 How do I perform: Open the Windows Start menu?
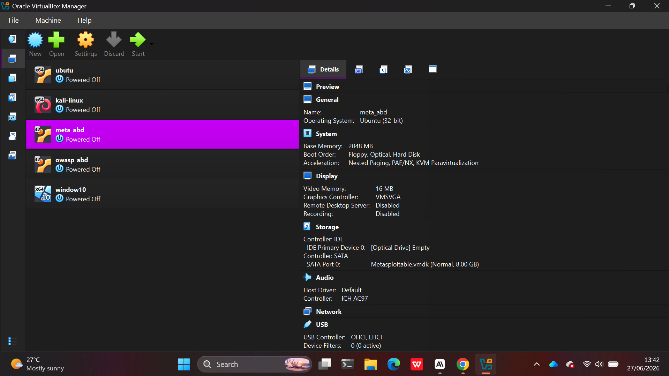click(184, 364)
